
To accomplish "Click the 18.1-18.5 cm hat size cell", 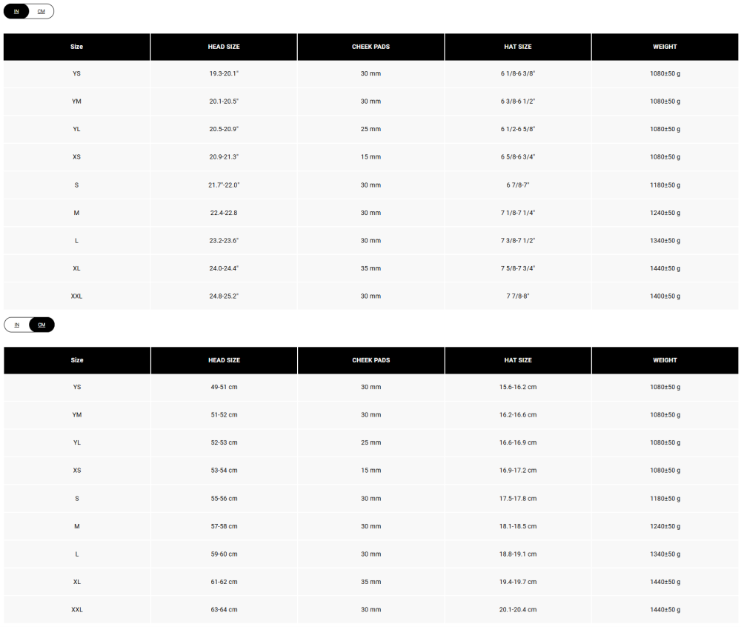I will pyautogui.click(x=518, y=526).
